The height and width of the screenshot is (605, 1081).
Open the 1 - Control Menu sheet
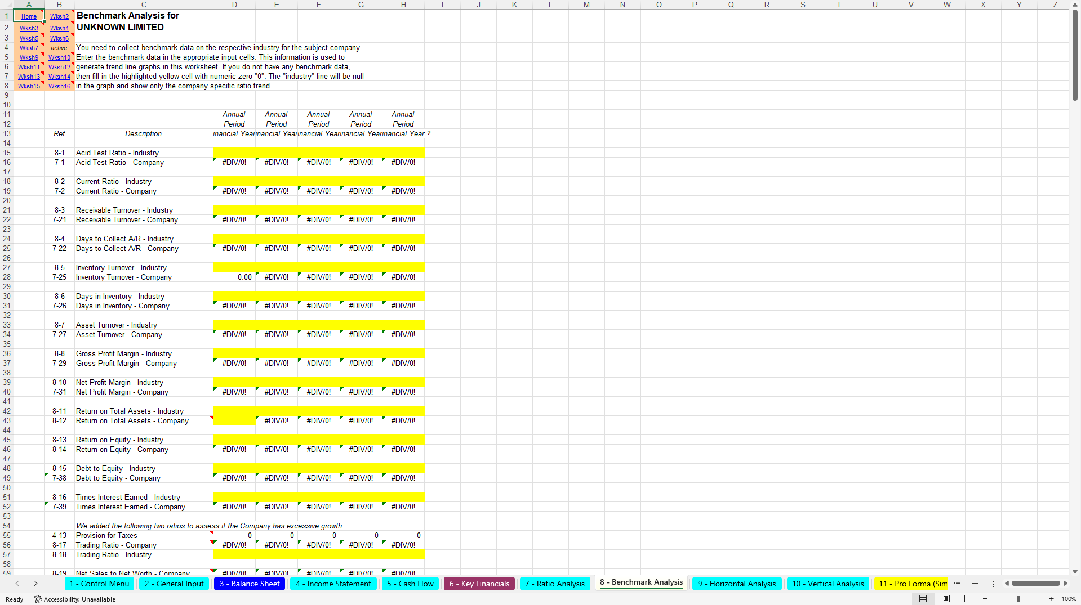coord(99,584)
